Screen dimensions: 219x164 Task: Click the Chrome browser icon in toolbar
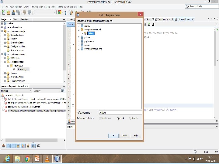[60, 12]
